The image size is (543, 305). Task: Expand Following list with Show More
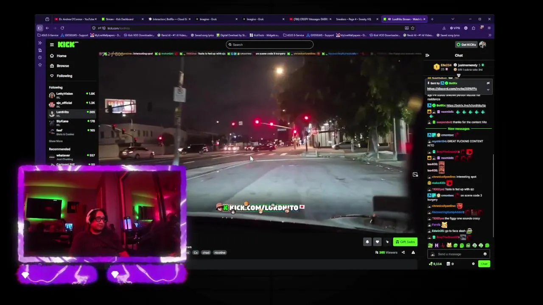[56, 141]
